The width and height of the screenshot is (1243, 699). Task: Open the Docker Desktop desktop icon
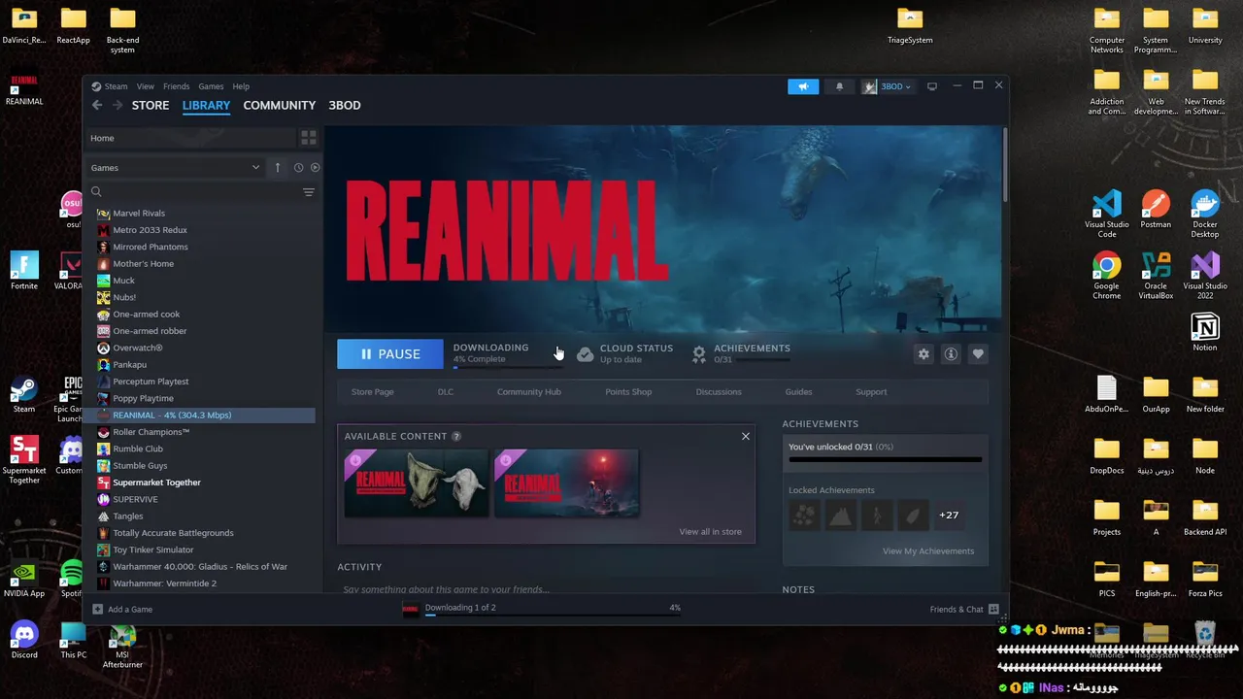[1205, 215]
